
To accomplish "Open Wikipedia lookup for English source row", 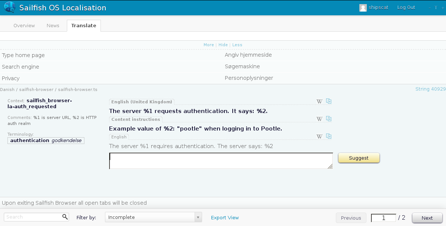I will [319, 136].
